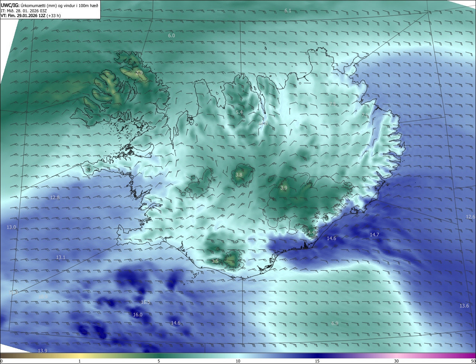Click the 13.0 value label
This screenshot has width=476, height=364.
click(x=12, y=227)
